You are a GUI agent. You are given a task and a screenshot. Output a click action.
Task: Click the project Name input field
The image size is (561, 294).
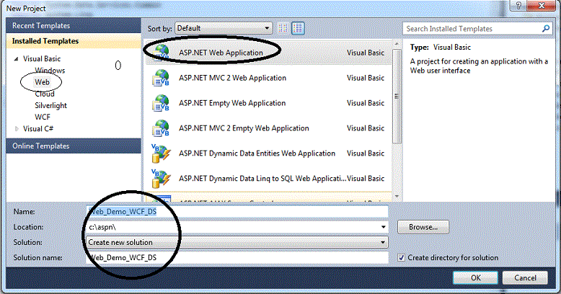237,212
